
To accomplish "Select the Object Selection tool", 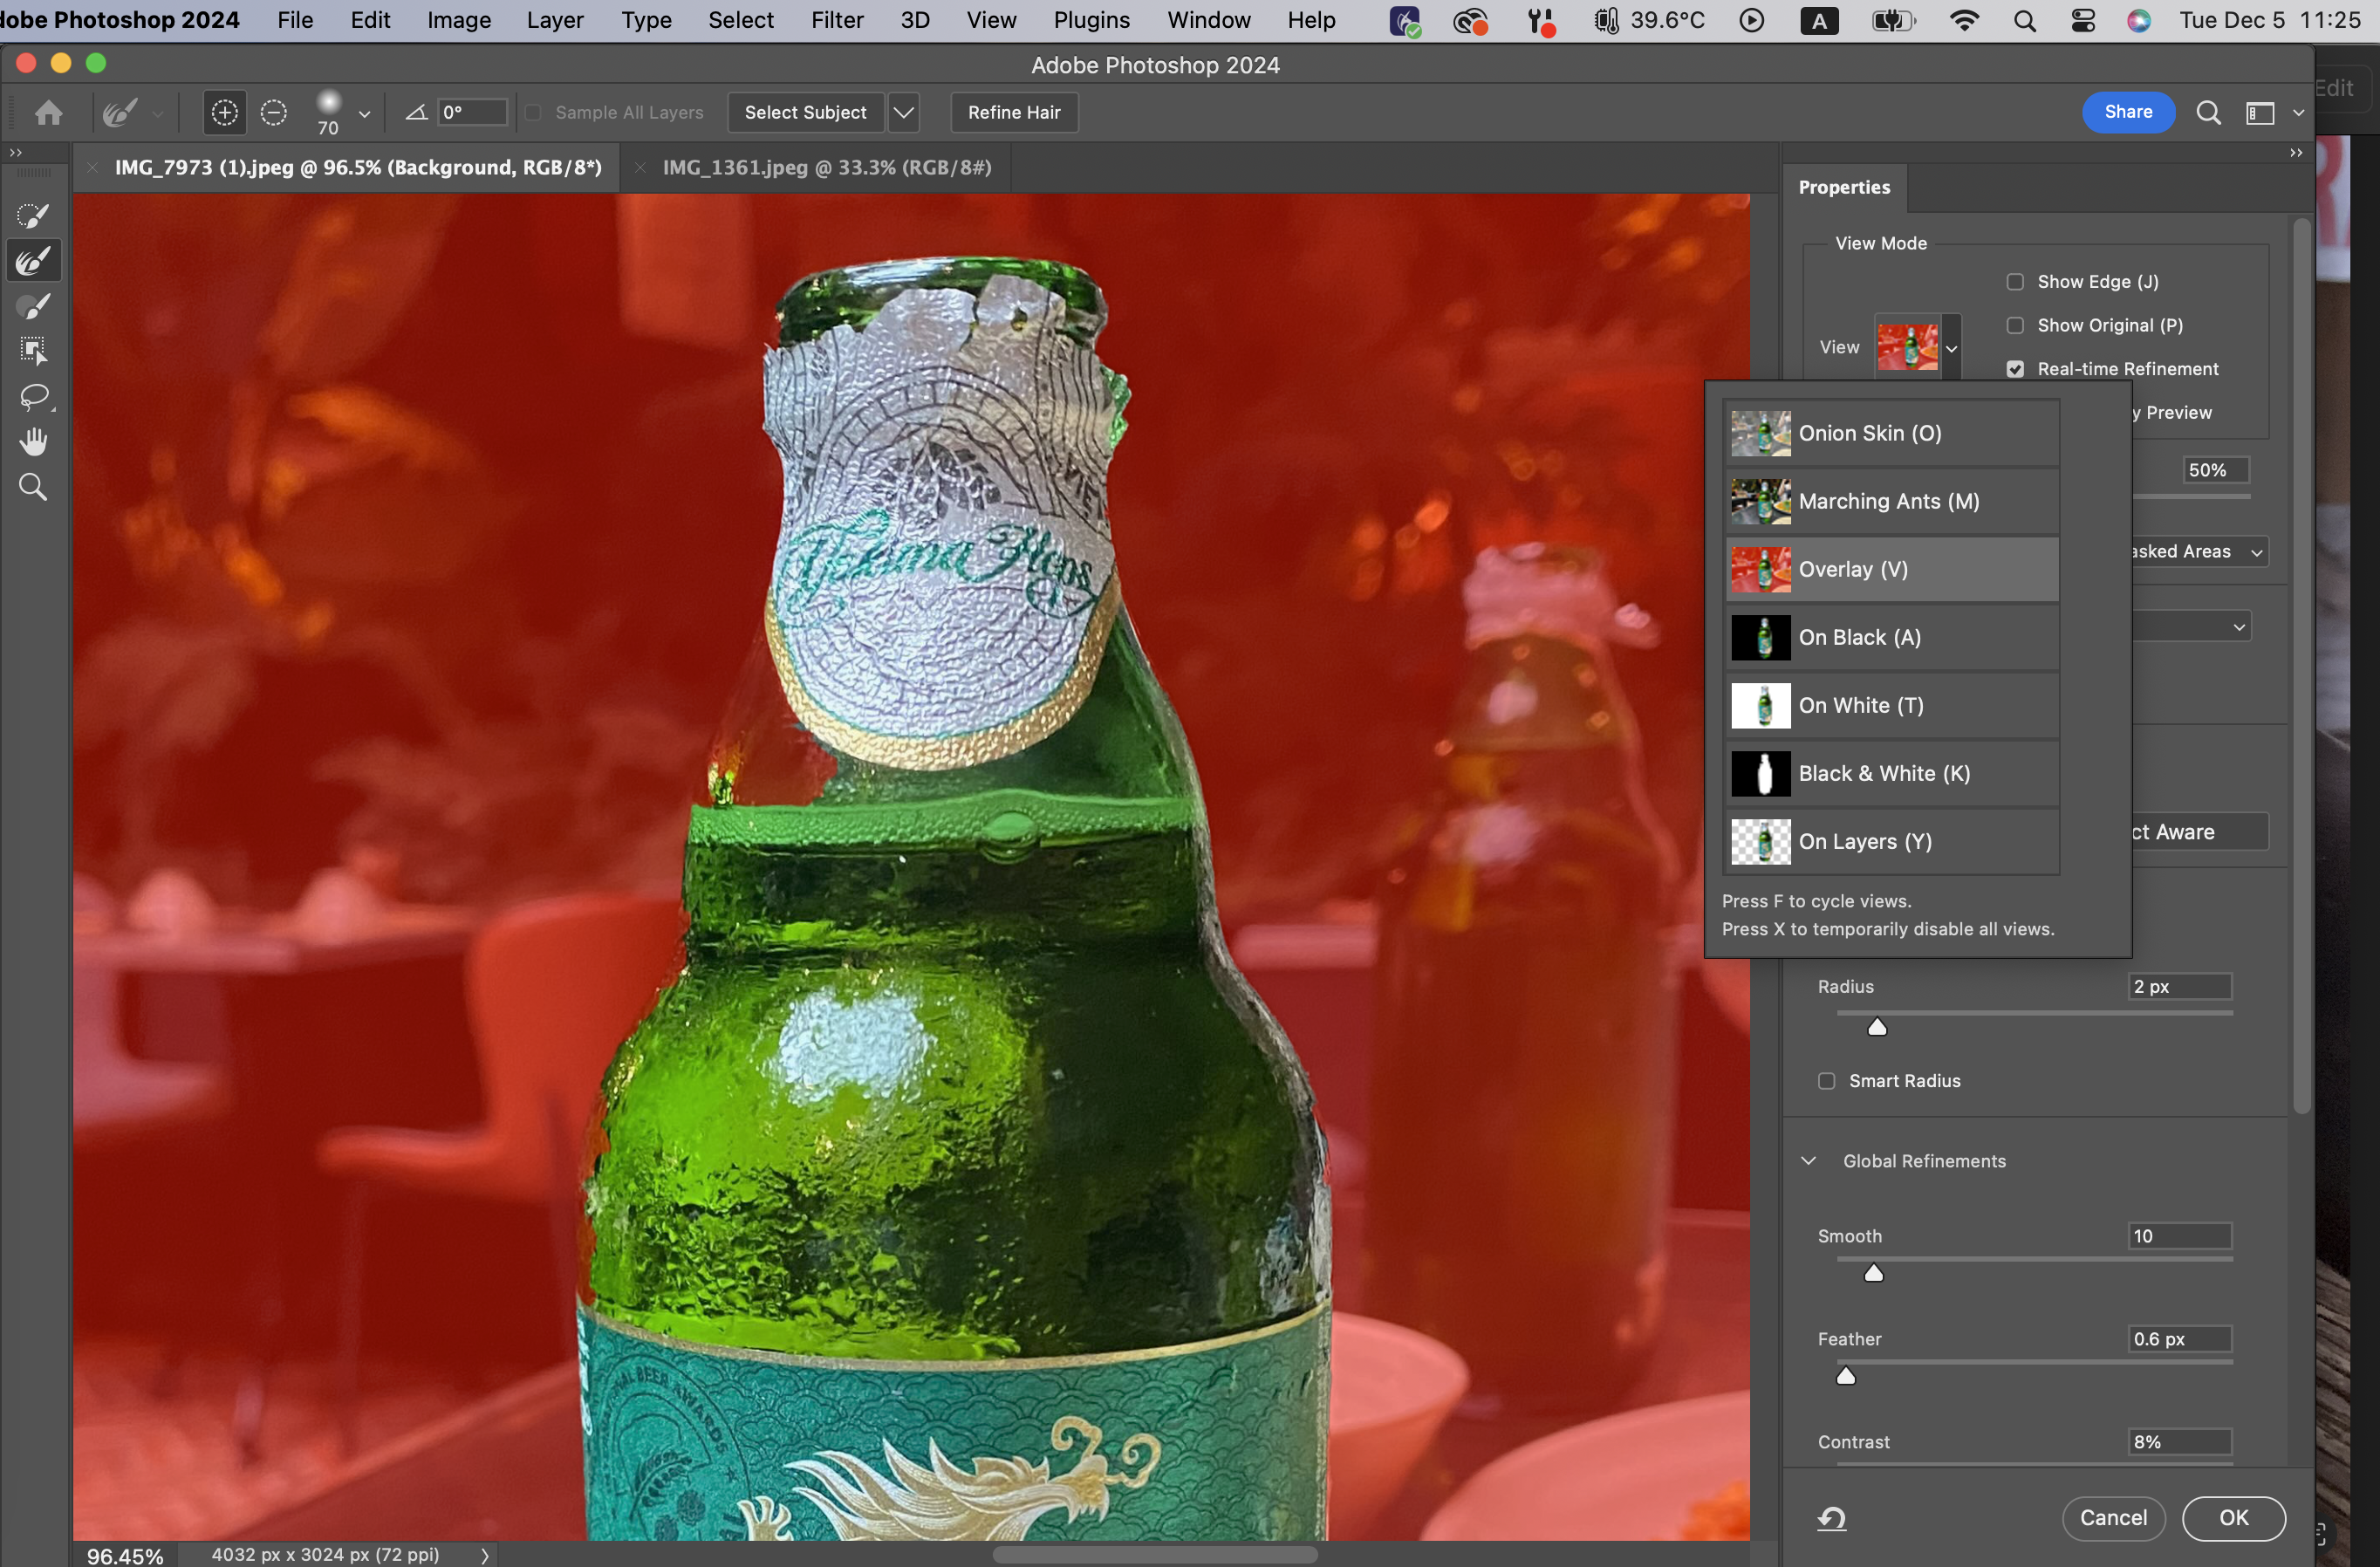I will coord(33,351).
